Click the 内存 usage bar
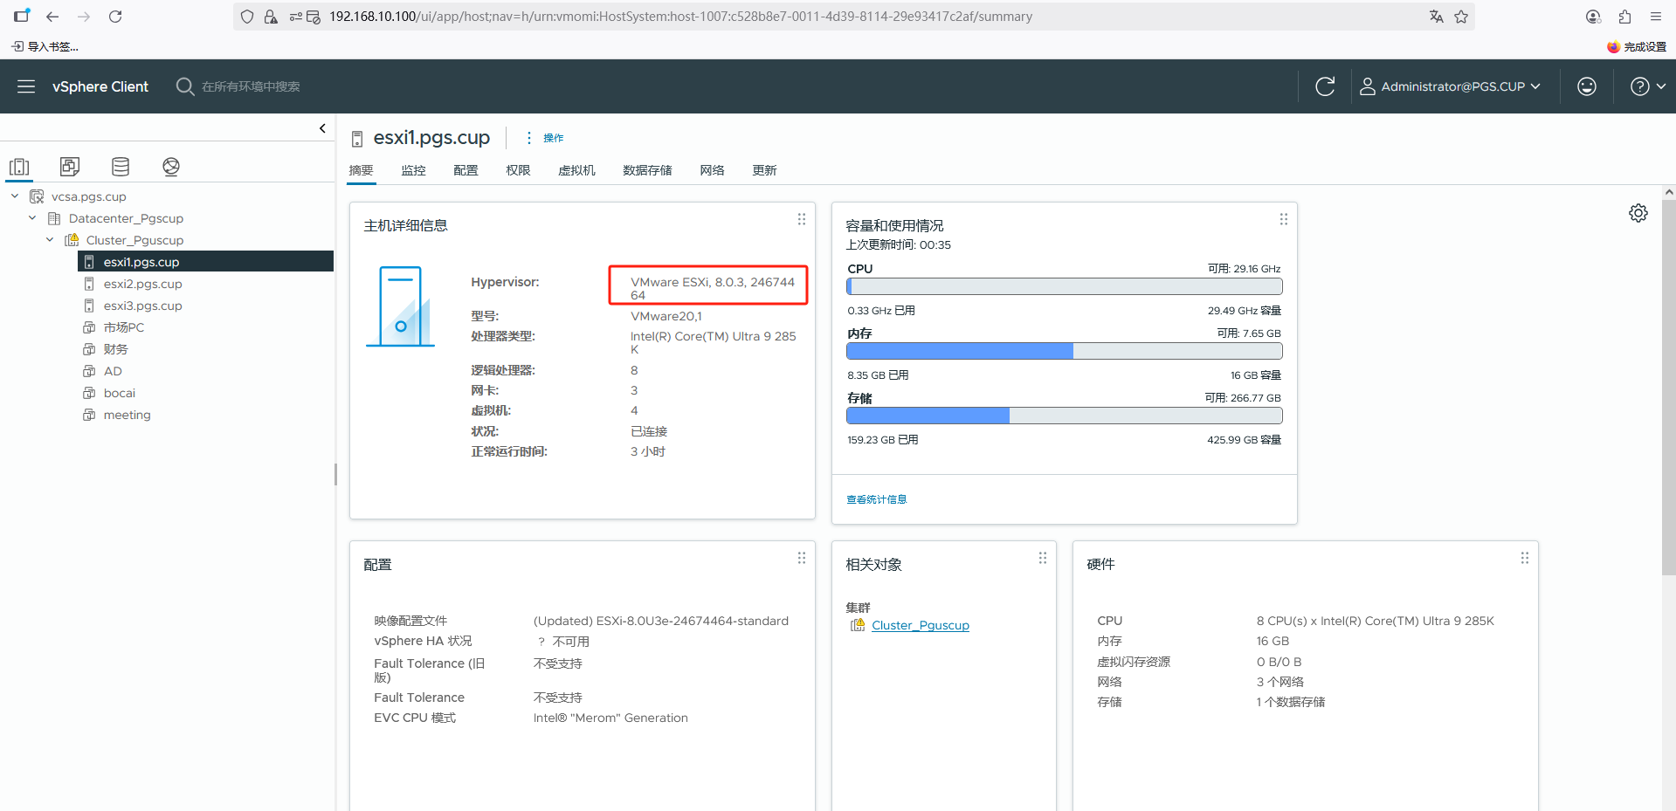The image size is (1676, 811). click(x=1065, y=351)
